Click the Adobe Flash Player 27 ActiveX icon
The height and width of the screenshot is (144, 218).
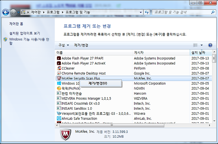tap(59, 63)
